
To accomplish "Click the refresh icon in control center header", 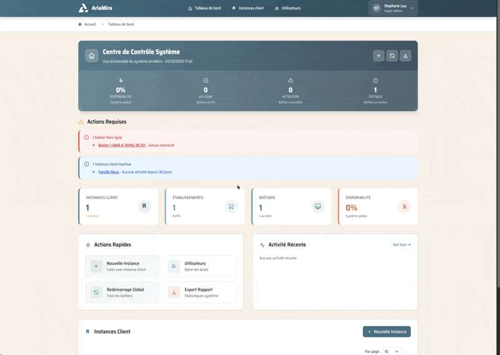I will 392,56.
